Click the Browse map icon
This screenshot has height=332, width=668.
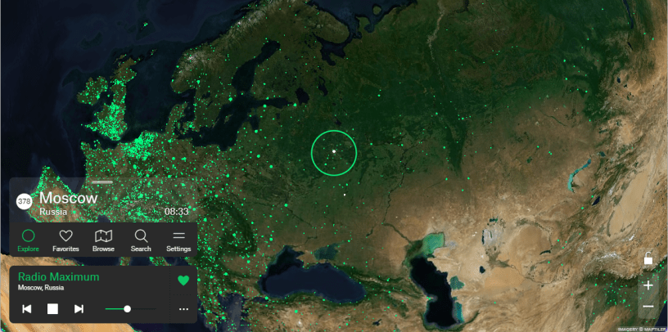[x=103, y=240]
